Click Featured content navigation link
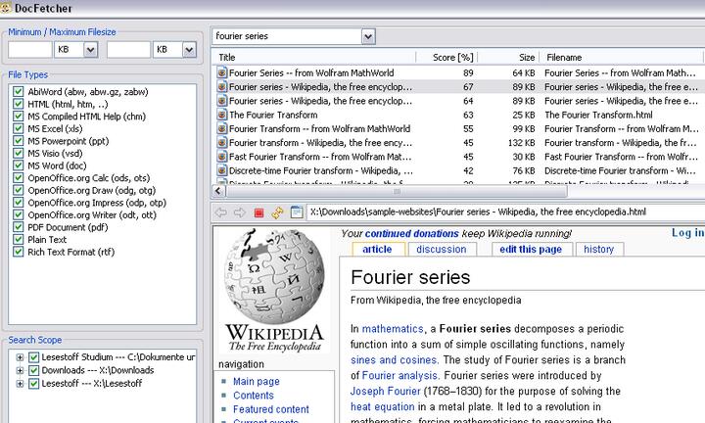 click(x=270, y=409)
